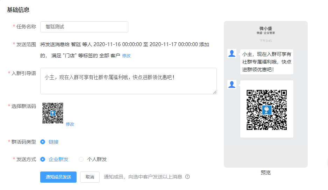328x190 pixels.
Task: Click the 下午3:45 timestamp in preview
Action: point(266,41)
